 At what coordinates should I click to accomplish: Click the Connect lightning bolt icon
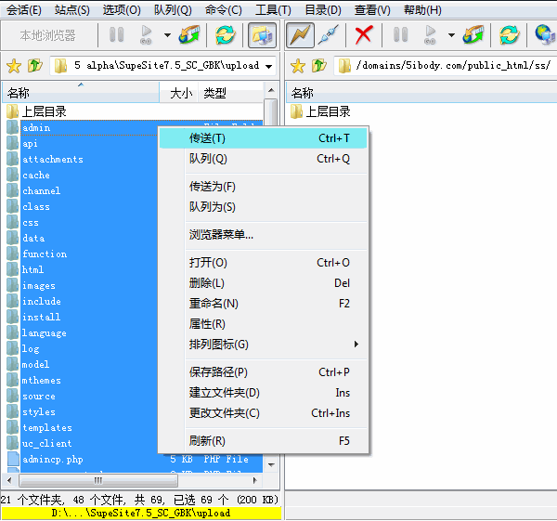tap(300, 36)
